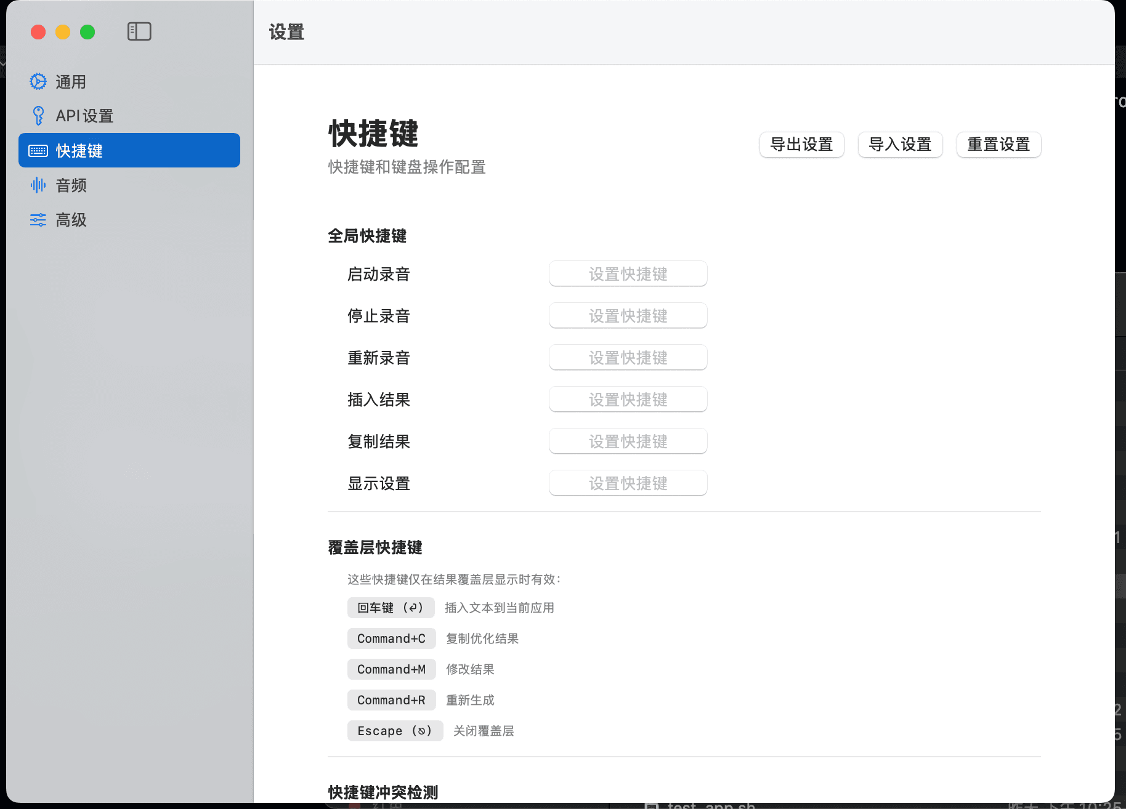1126x809 pixels.
Task: Set shortcut for 显示设置
Action: point(628,483)
